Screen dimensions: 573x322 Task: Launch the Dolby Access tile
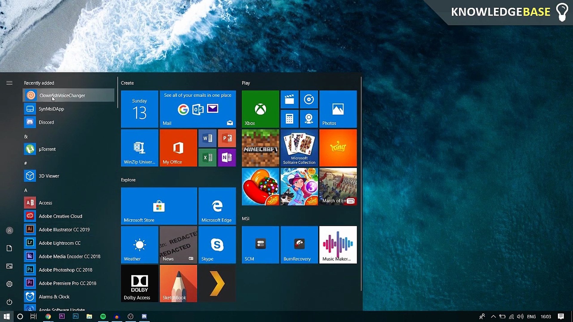(139, 284)
